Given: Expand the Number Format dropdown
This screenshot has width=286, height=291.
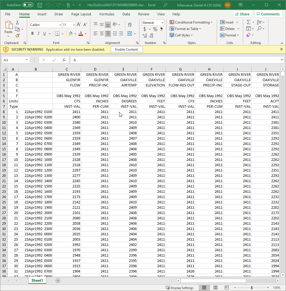Looking at the screenshot, I should coord(162,23).
